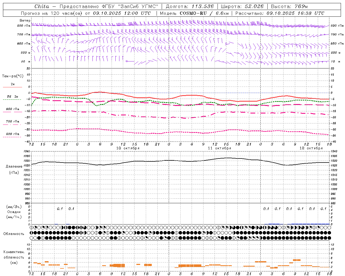Select the Облачность panel label
The image size is (345, 276).
pyautogui.click(x=14, y=234)
